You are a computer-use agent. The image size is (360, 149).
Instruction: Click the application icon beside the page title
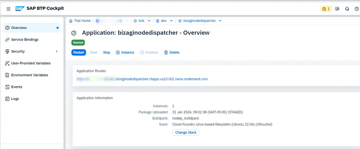(x=74, y=33)
